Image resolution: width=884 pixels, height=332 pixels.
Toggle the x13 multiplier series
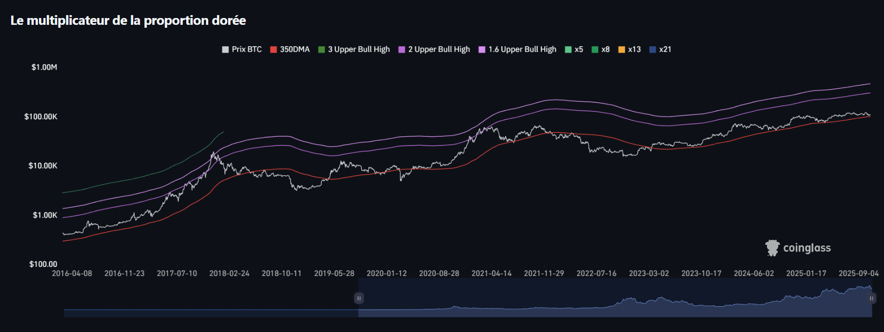coord(629,49)
